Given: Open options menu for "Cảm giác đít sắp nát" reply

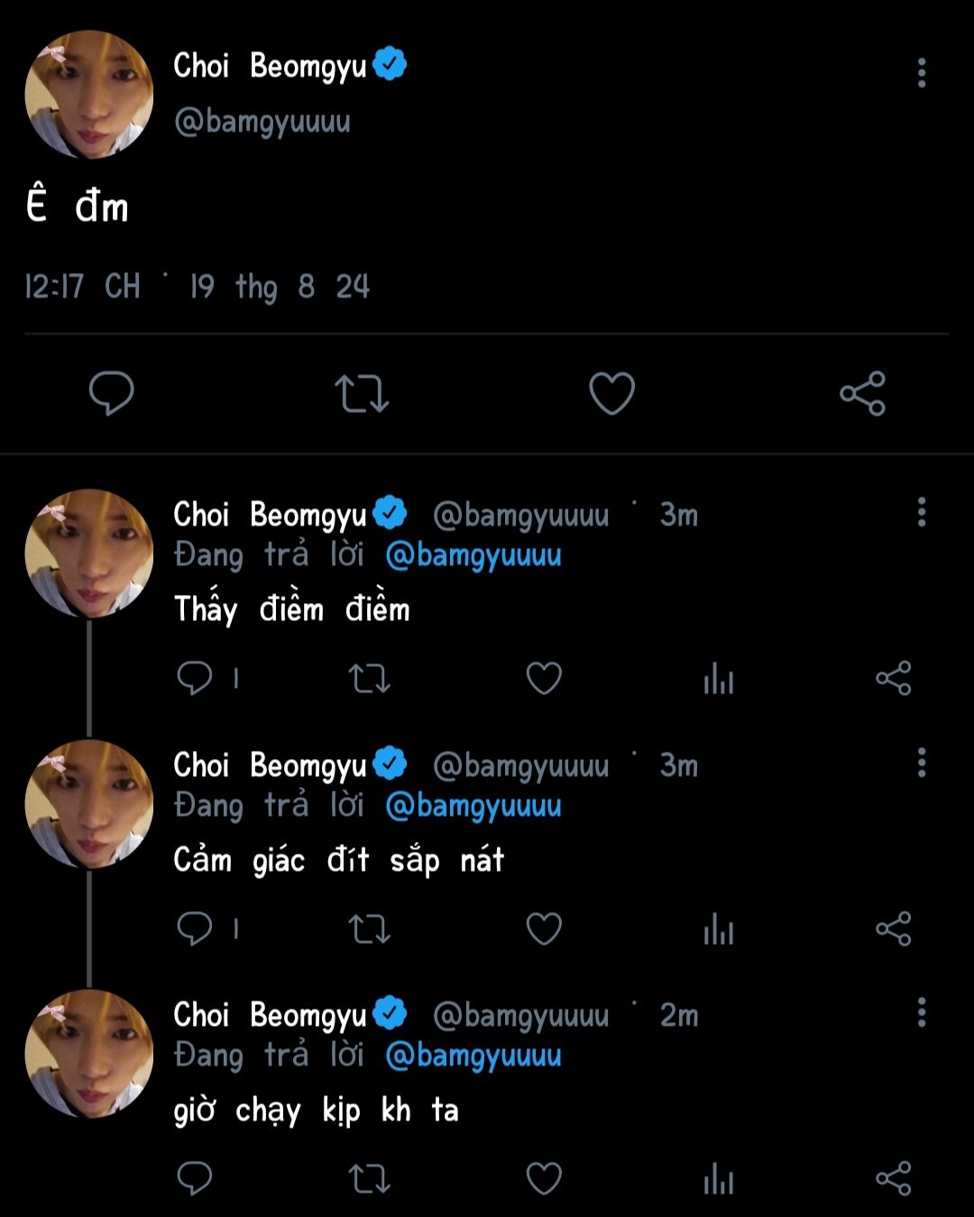Looking at the screenshot, I should (921, 763).
